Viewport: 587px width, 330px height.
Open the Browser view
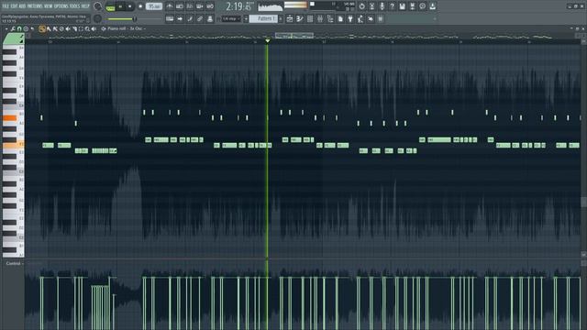(x=330, y=18)
